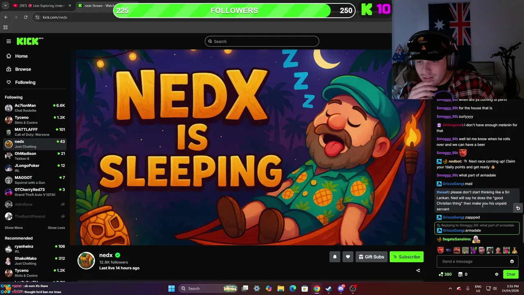Click the green Chat send button
The width and height of the screenshot is (524, 295).
[x=510, y=274]
